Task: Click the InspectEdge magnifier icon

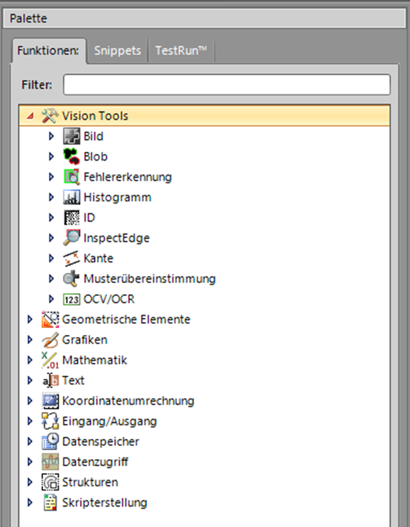Action: (71, 238)
